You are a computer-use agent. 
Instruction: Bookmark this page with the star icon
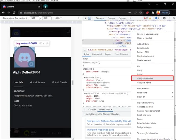point(141,13)
